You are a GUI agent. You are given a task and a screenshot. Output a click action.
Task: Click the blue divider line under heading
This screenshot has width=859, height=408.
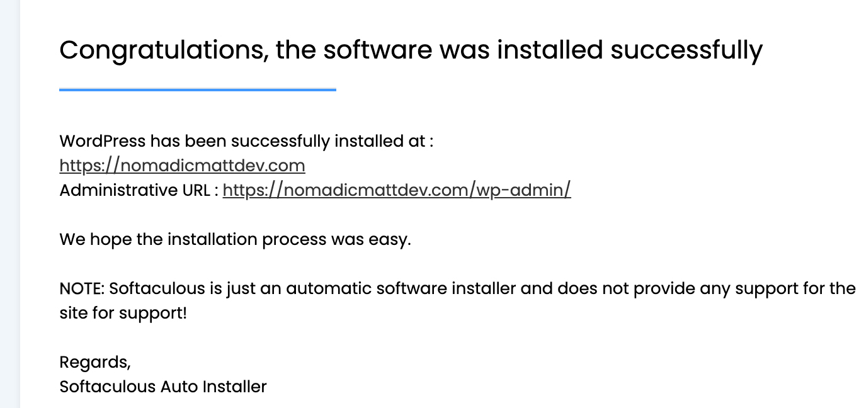pyautogui.click(x=197, y=90)
